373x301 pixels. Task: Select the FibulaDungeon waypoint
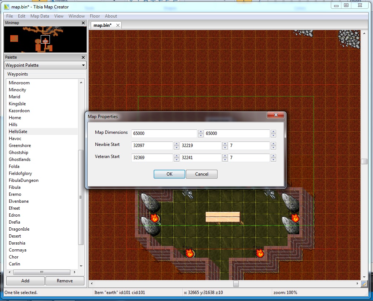23,180
